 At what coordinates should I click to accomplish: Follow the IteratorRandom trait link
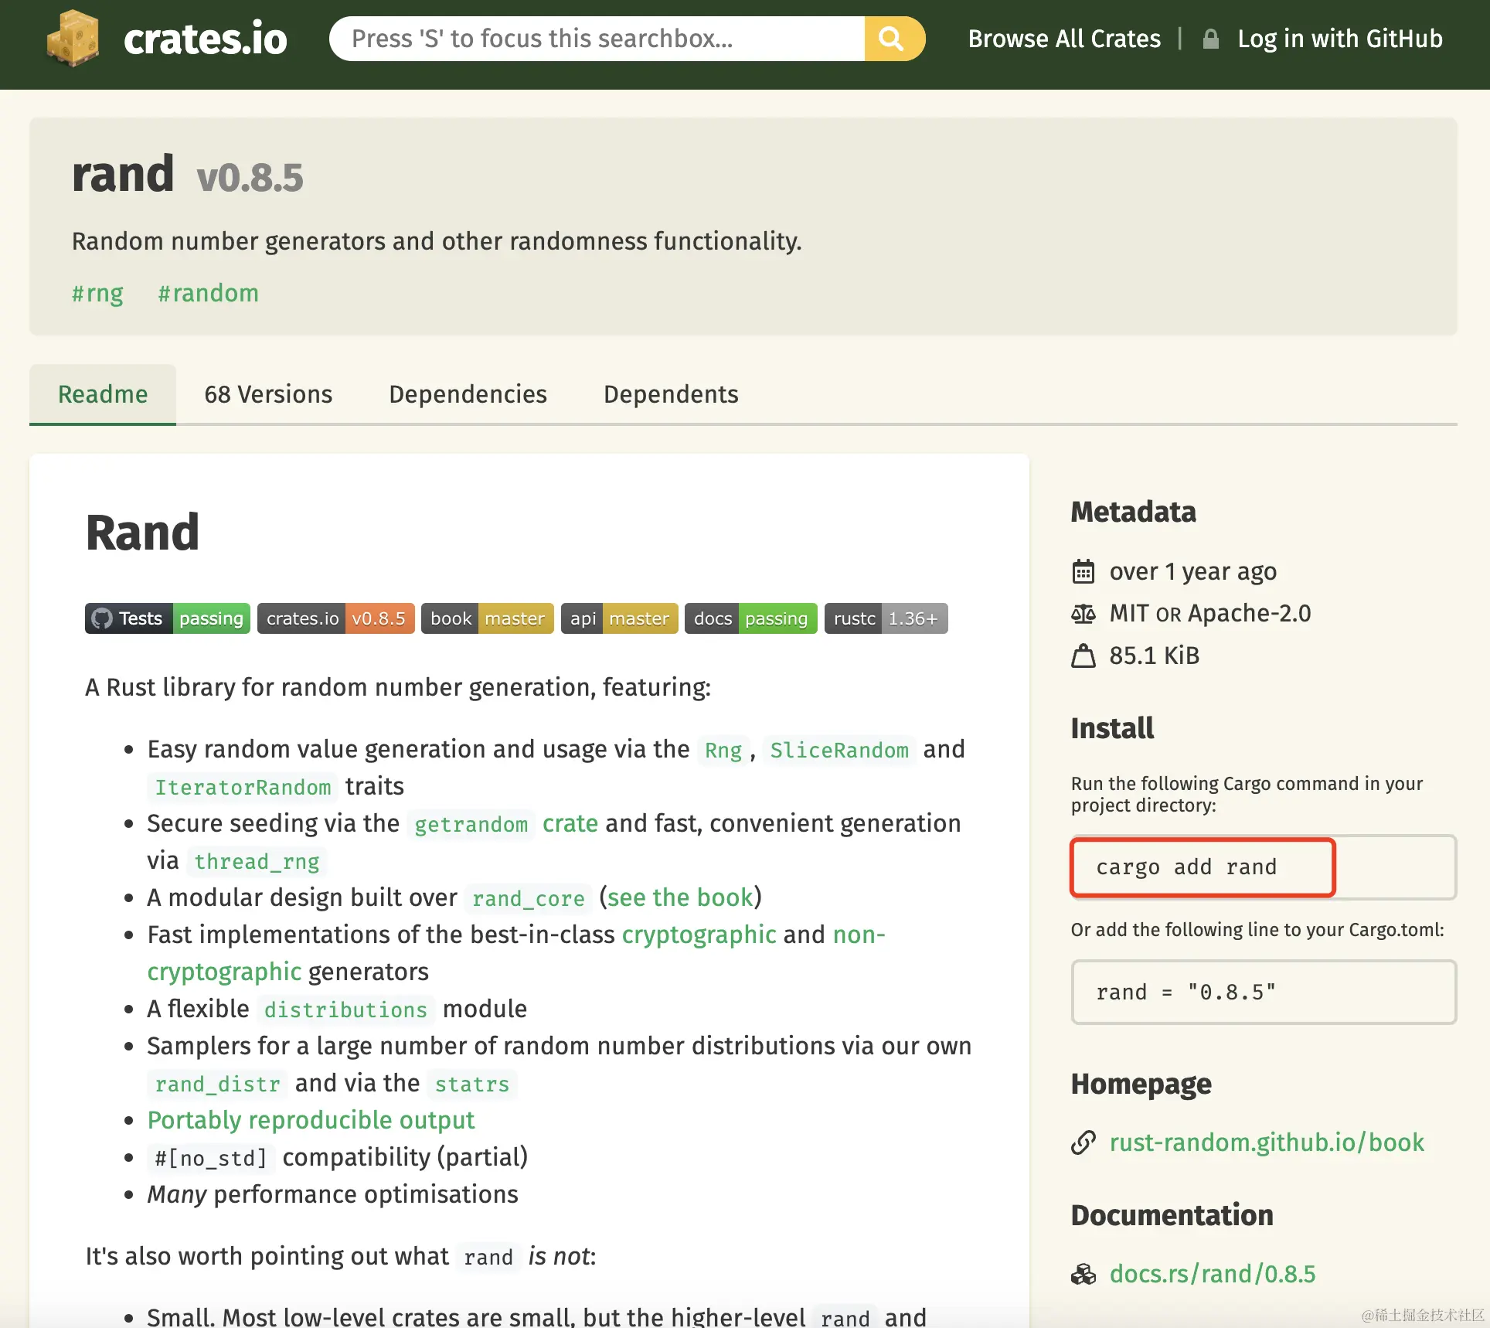point(243,787)
